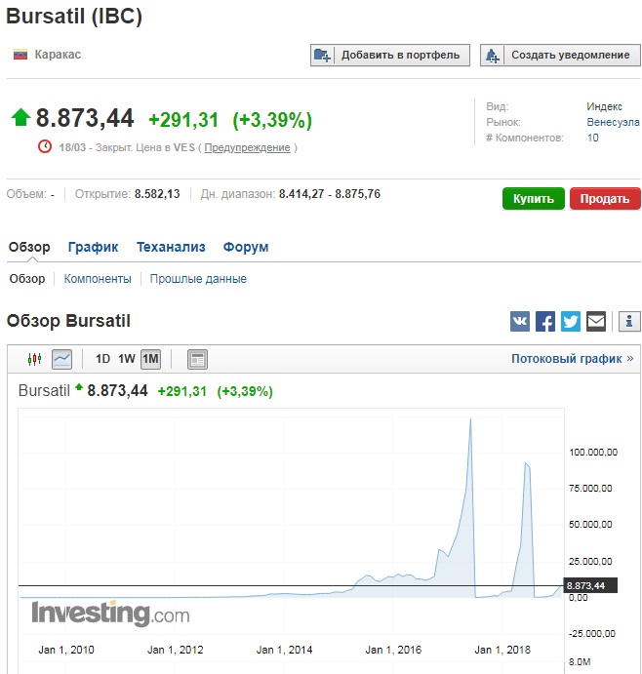Click the main +291,31 change value
This screenshot has width=642, height=674.
(183, 120)
